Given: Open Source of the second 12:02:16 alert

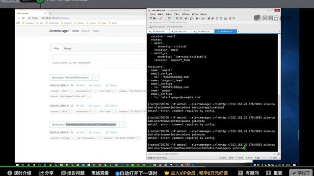Looking at the screenshot, I should click(95, 106).
